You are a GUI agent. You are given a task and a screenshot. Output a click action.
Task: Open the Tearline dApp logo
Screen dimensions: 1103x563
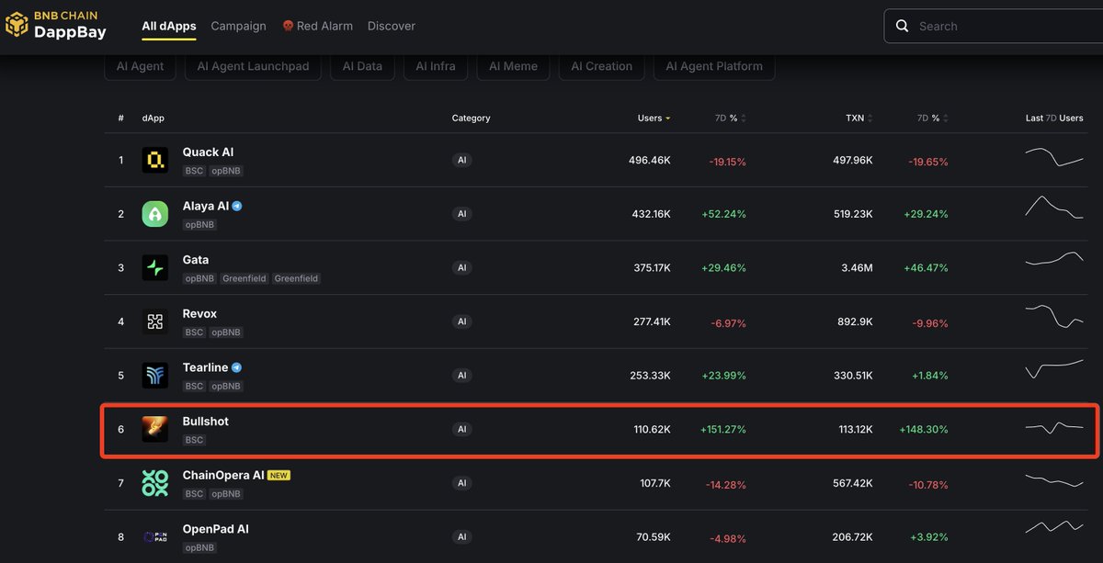tap(154, 376)
